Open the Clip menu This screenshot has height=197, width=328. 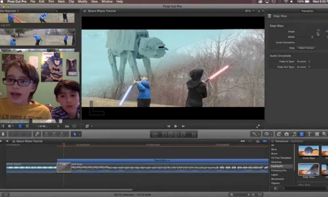[x=71, y=2]
